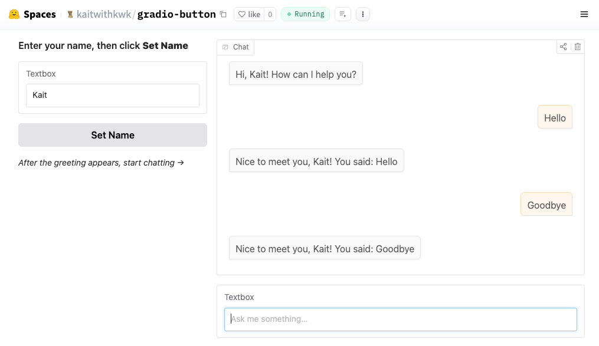Clear the chat with the trash icon
599x346 pixels.
pyautogui.click(x=578, y=47)
